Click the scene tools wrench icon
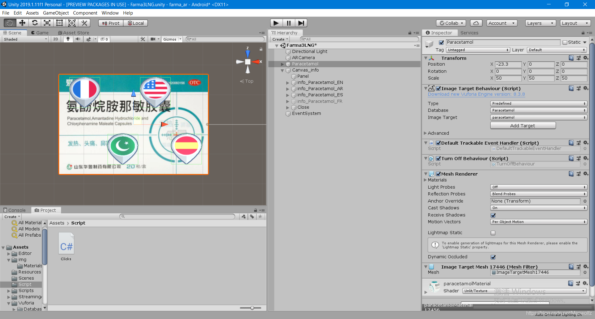Image resolution: width=595 pixels, height=319 pixels. [143, 39]
